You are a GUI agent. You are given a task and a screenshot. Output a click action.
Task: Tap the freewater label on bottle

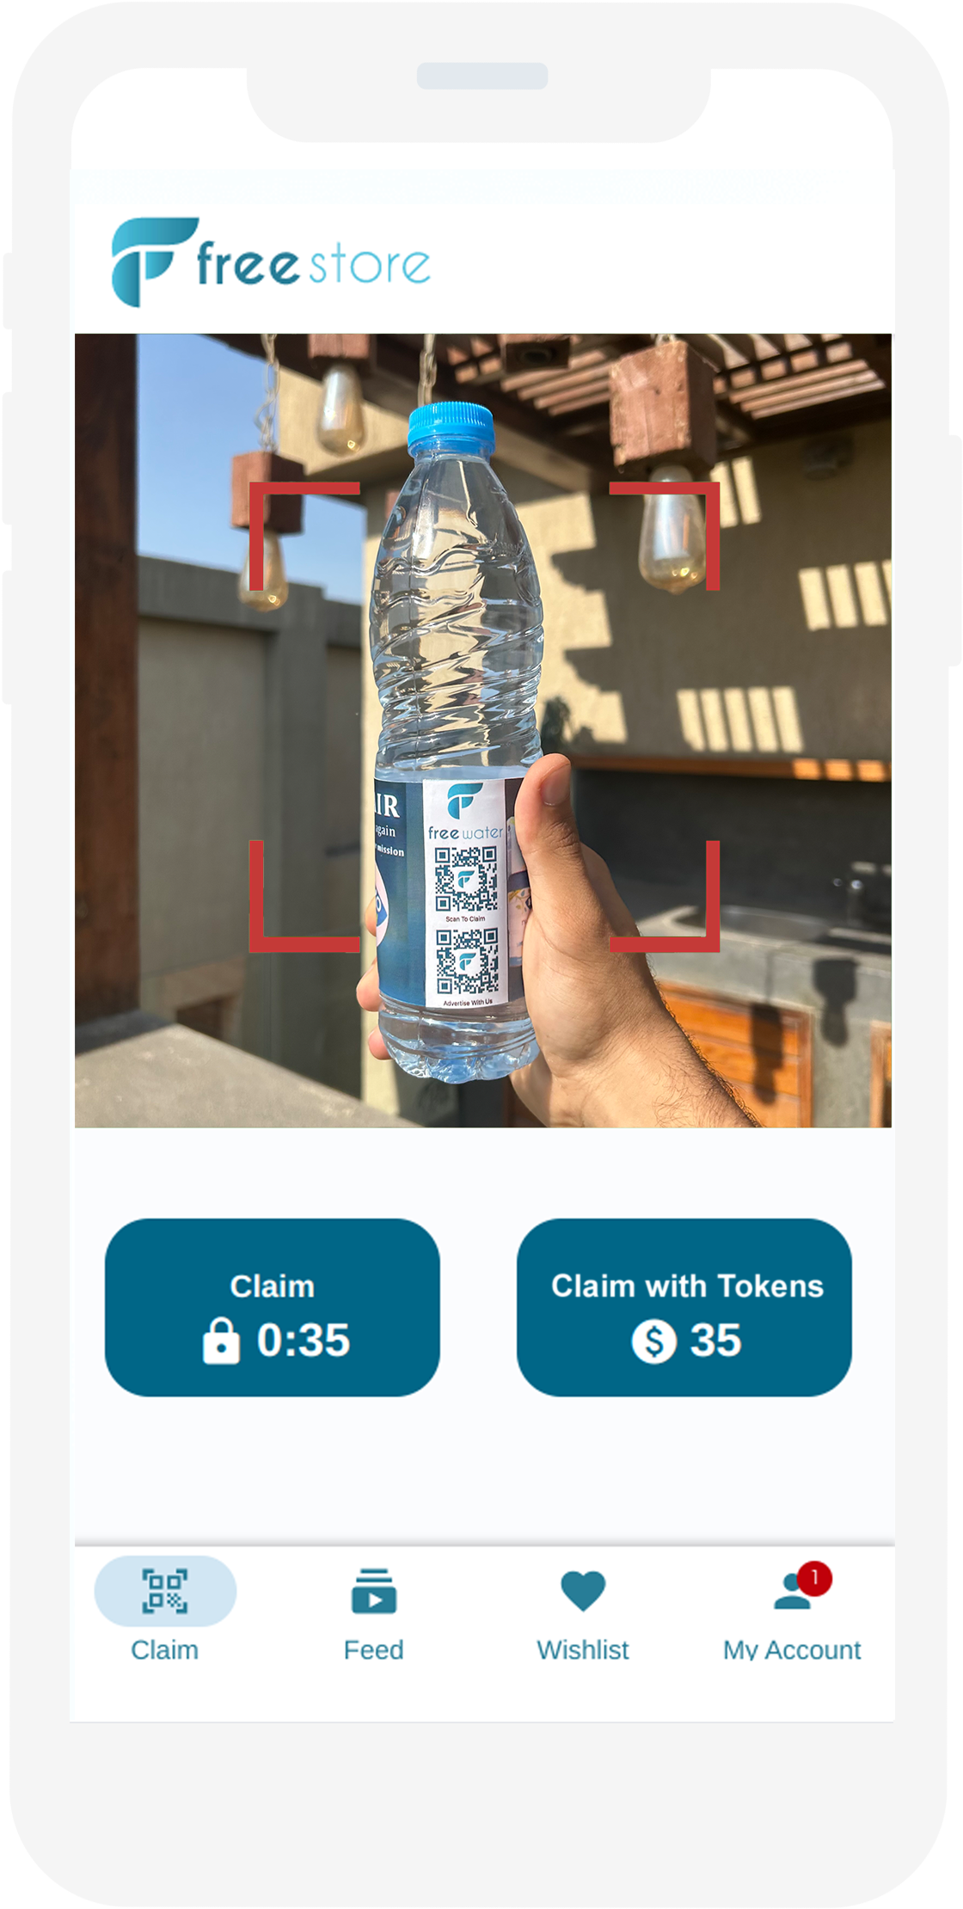pyautogui.click(x=464, y=832)
